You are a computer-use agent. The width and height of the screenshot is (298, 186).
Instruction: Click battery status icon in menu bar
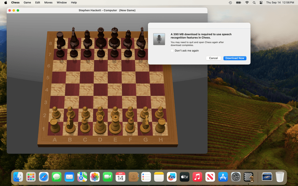(239, 3)
